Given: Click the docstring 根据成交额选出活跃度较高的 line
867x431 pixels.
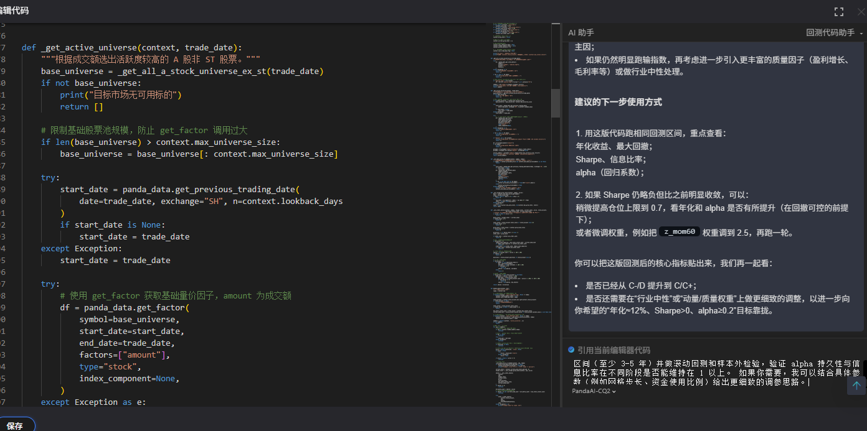Looking at the screenshot, I should 151,59.
